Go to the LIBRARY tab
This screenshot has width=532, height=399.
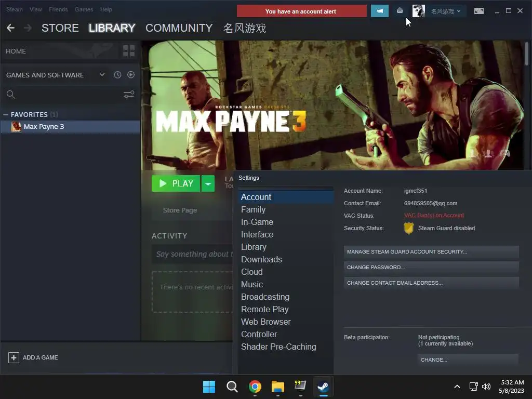112,28
